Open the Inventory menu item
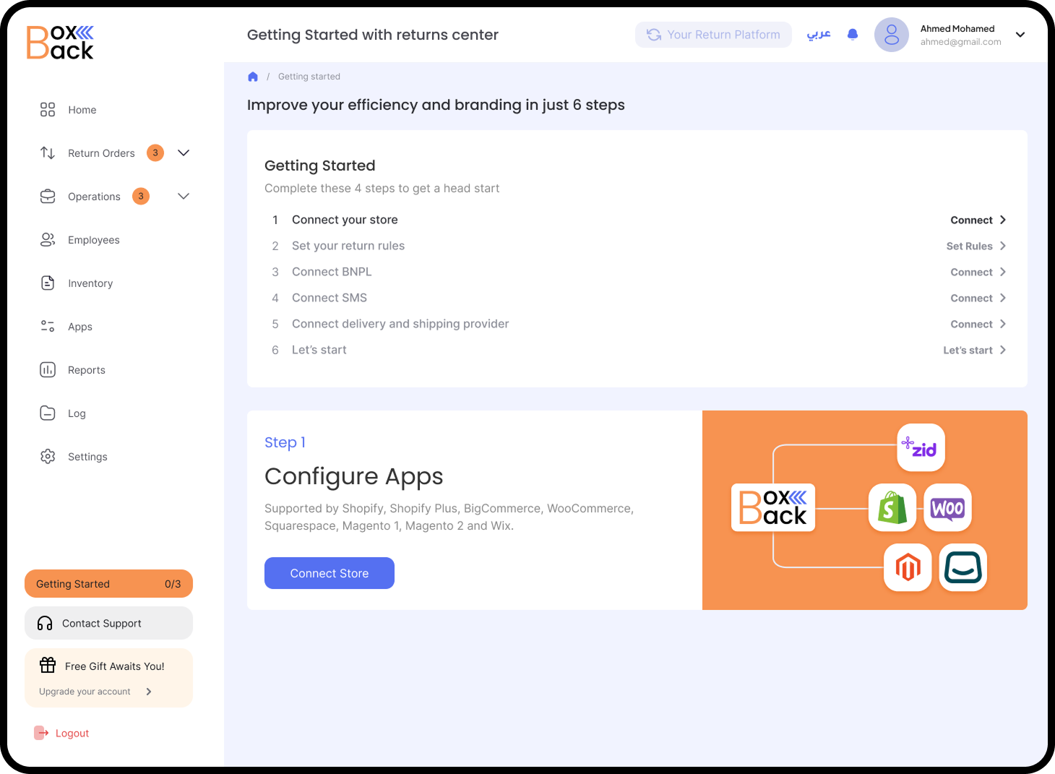 pos(90,283)
